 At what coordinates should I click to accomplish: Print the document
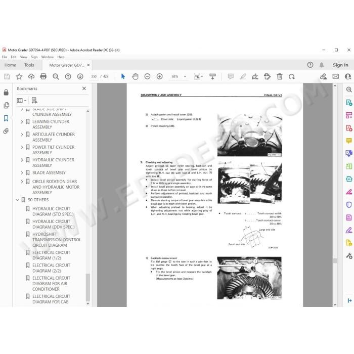43,76
